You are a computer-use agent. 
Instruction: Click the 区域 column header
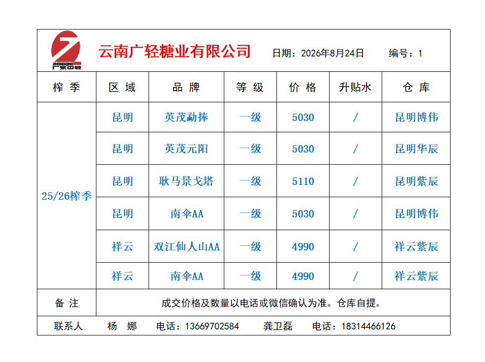click(x=122, y=87)
